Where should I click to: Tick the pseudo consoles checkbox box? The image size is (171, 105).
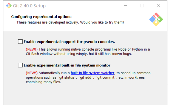coord(20,41)
